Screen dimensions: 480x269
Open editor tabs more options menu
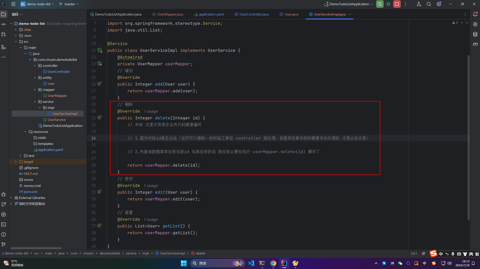(x=465, y=14)
